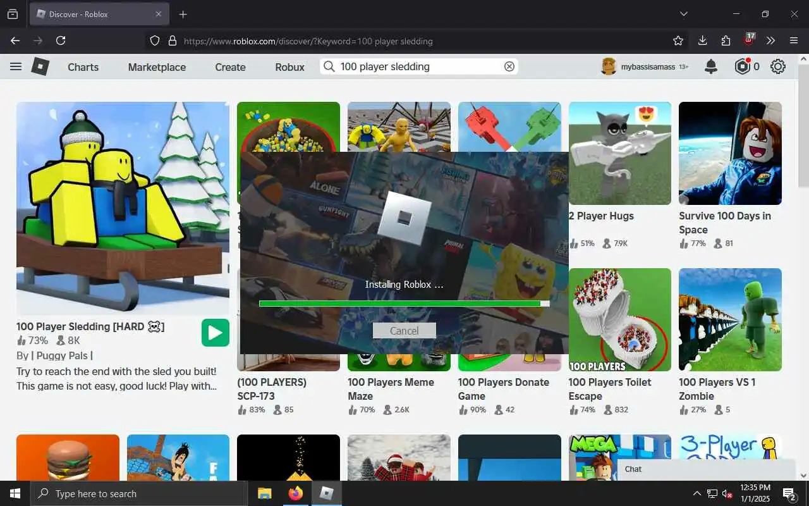This screenshot has width=809, height=506.
Task: Open 100 Player Sledding [HARD] title link
Action: 90,326
